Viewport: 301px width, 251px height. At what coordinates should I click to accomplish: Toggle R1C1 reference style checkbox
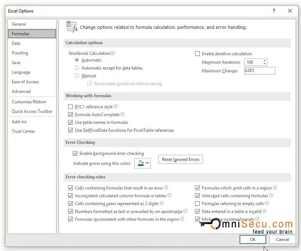pos(71,107)
